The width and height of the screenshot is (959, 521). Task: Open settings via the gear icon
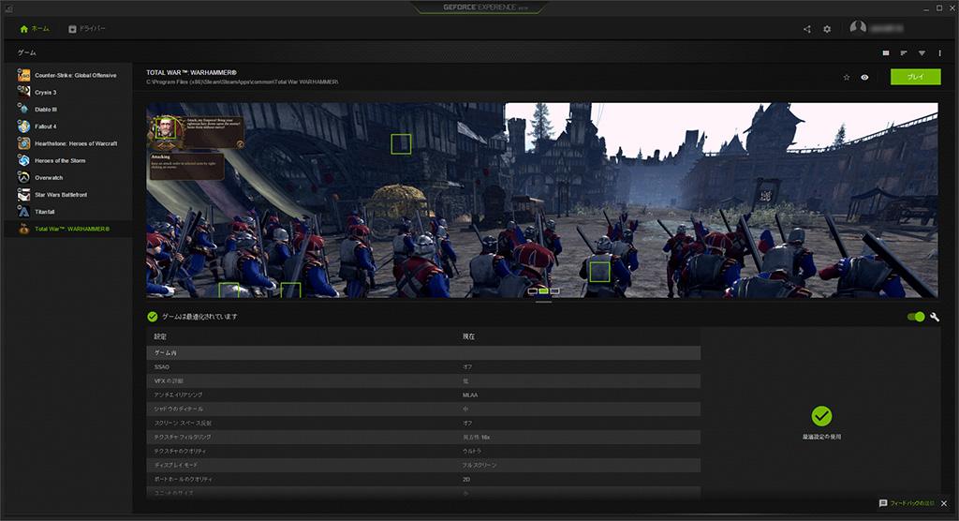coord(827,29)
